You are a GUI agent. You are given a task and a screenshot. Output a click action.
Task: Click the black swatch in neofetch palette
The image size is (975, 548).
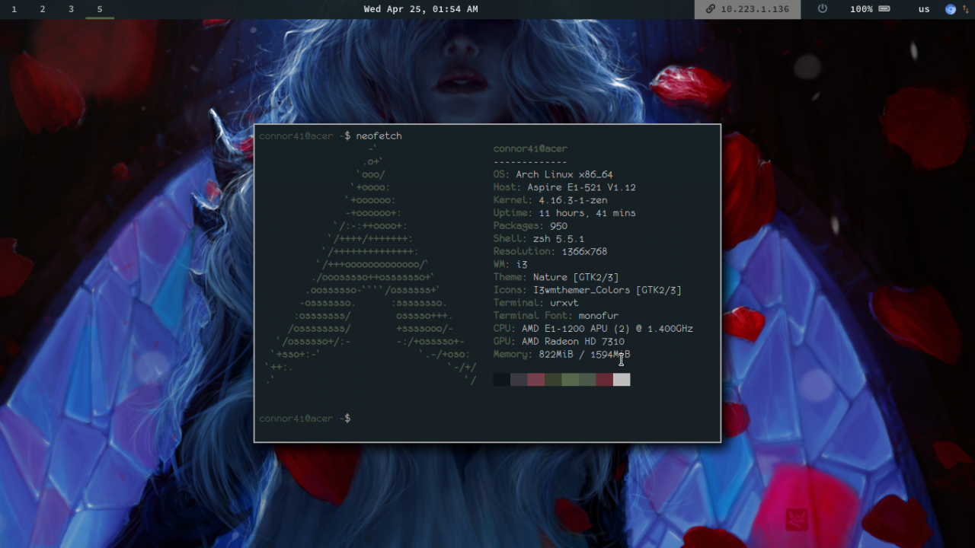coord(501,380)
